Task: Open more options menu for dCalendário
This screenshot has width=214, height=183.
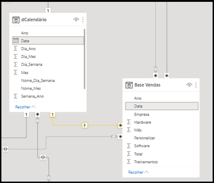Action: [x=83, y=20]
